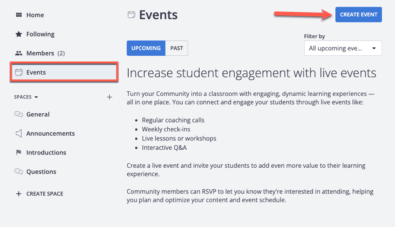Click the Members people icon
Image resolution: width=395 pixels, height=227 pixels.
coord(19,53)
